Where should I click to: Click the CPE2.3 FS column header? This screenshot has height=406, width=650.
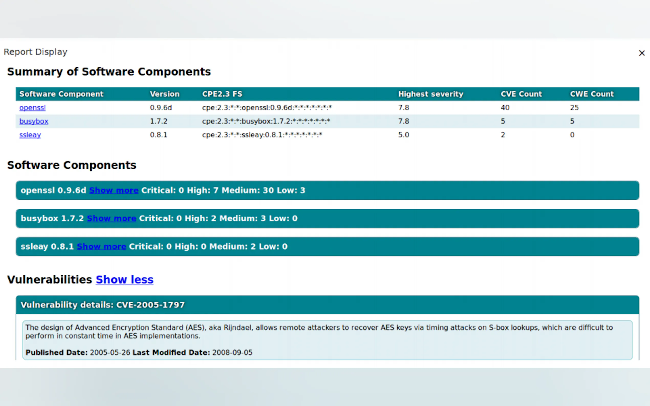[x=222, y=94]
